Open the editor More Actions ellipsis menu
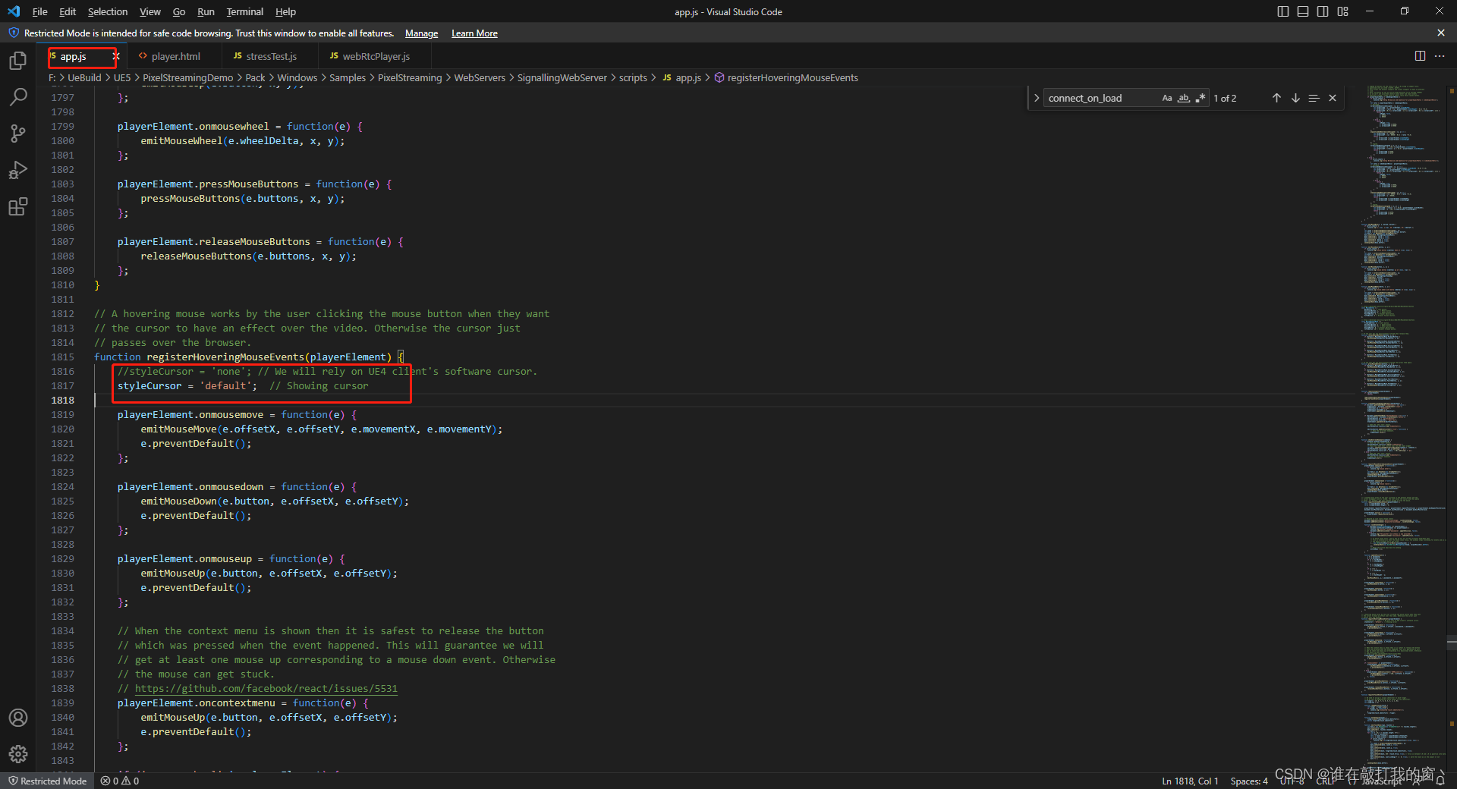Image resolution: width=1457 pixels, height=789 pixels. coord(1440,56)
